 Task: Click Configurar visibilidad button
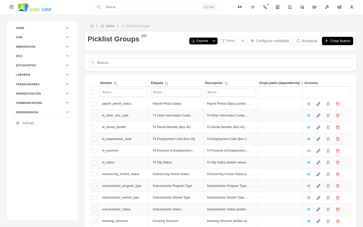(x=270, y=41)
